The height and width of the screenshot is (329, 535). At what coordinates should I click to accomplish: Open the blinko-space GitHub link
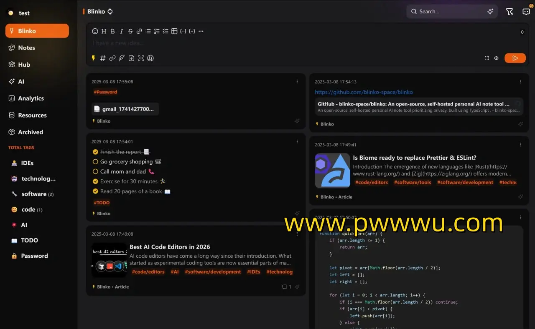pyautogui.click(x=364, y=92)
